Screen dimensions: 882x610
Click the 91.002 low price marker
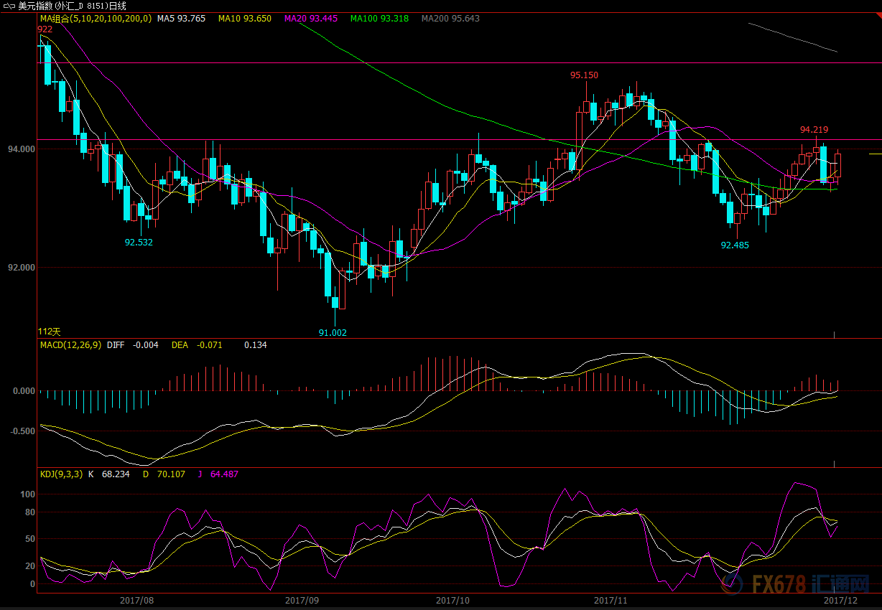tap(333, 332)
